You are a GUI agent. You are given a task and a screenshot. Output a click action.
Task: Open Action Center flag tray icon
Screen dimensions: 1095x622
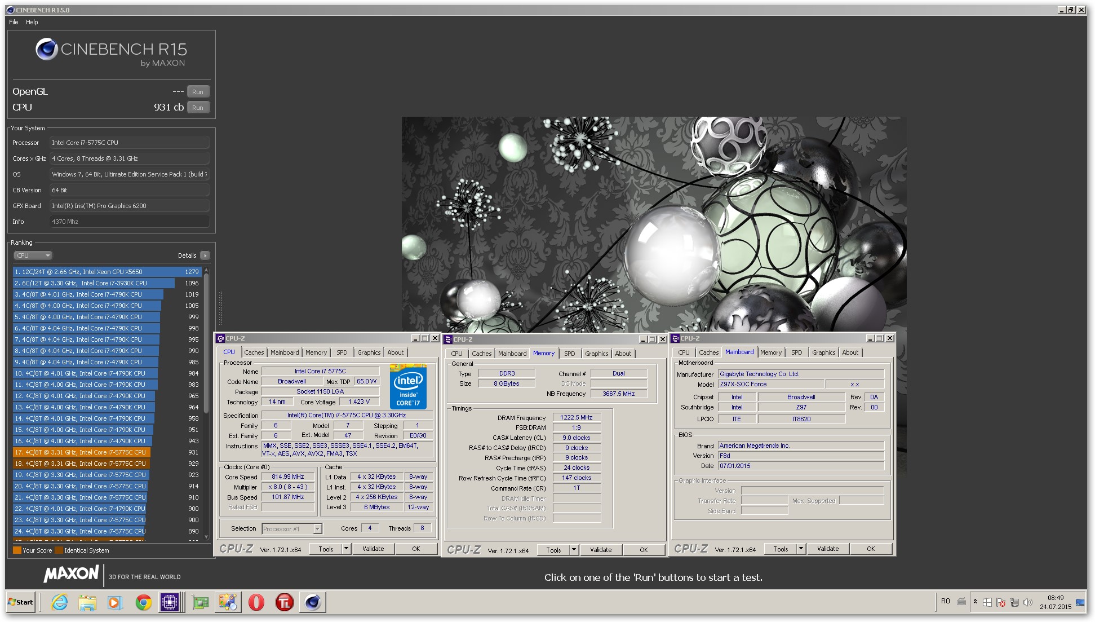pyautogui.click(x=1001, y=602)
